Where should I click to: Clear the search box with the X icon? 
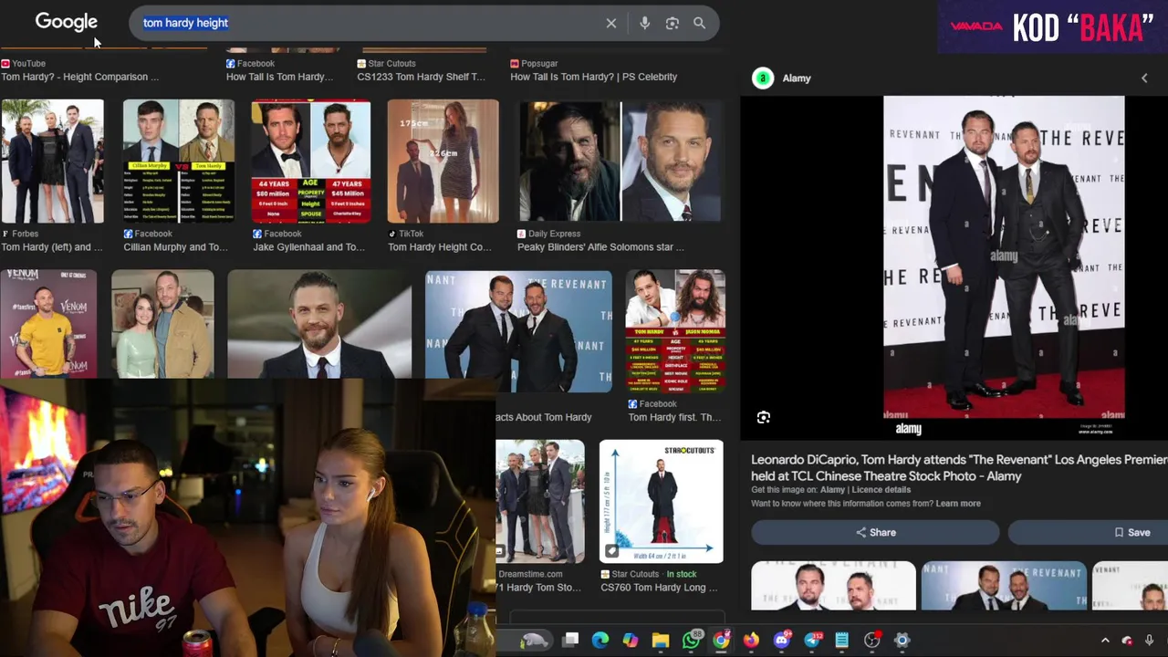611,23
